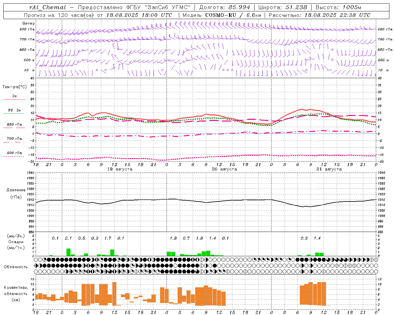Viewport: 394px width, 315px height.
Task: Click the Облачность cloud cover label
Action: point(16,267)
